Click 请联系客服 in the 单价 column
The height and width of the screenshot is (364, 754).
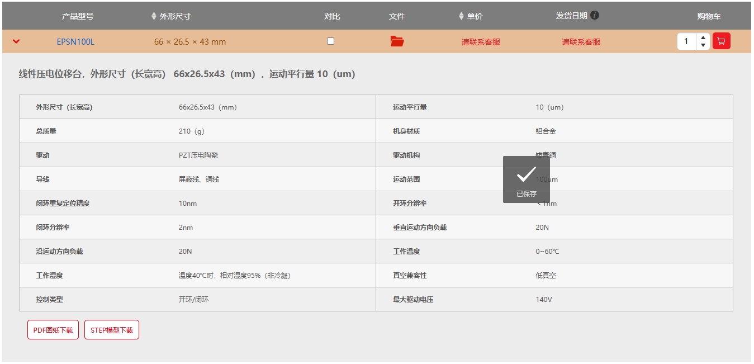481,42
